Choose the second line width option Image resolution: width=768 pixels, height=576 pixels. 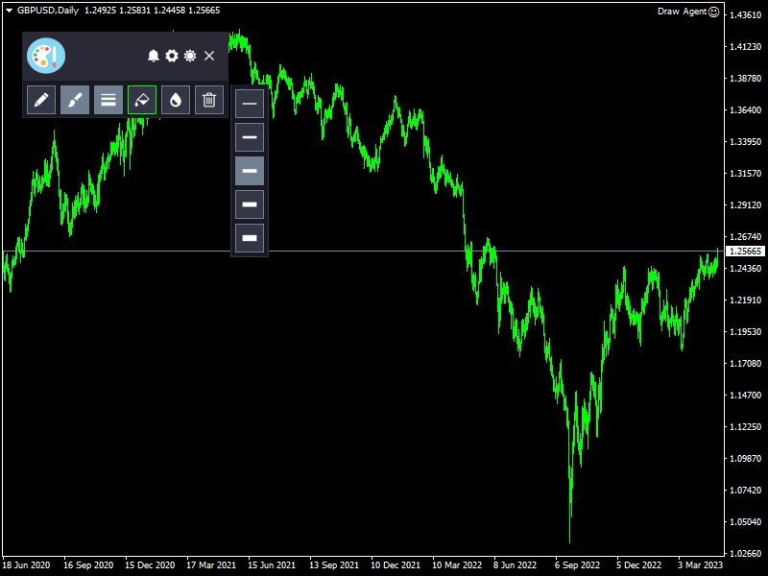coord(250,137)
